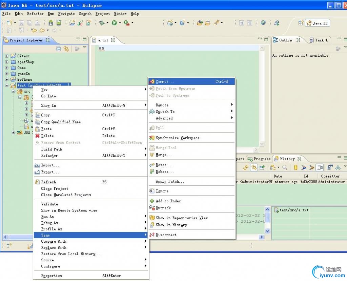Image resolution: width=347 pixels, height=281 pixels.
Task: Expand the Switch To submenu
Action: (x=191, y=112)
